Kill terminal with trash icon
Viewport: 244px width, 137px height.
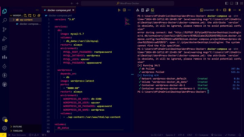point(229,10)
